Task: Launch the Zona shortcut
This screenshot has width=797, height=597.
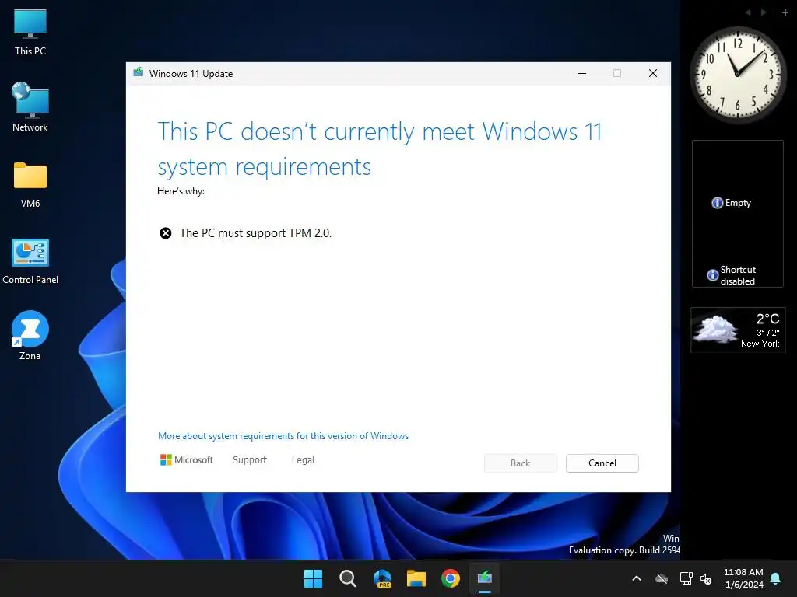Action: pyautogui.click(x=30, y=336)
